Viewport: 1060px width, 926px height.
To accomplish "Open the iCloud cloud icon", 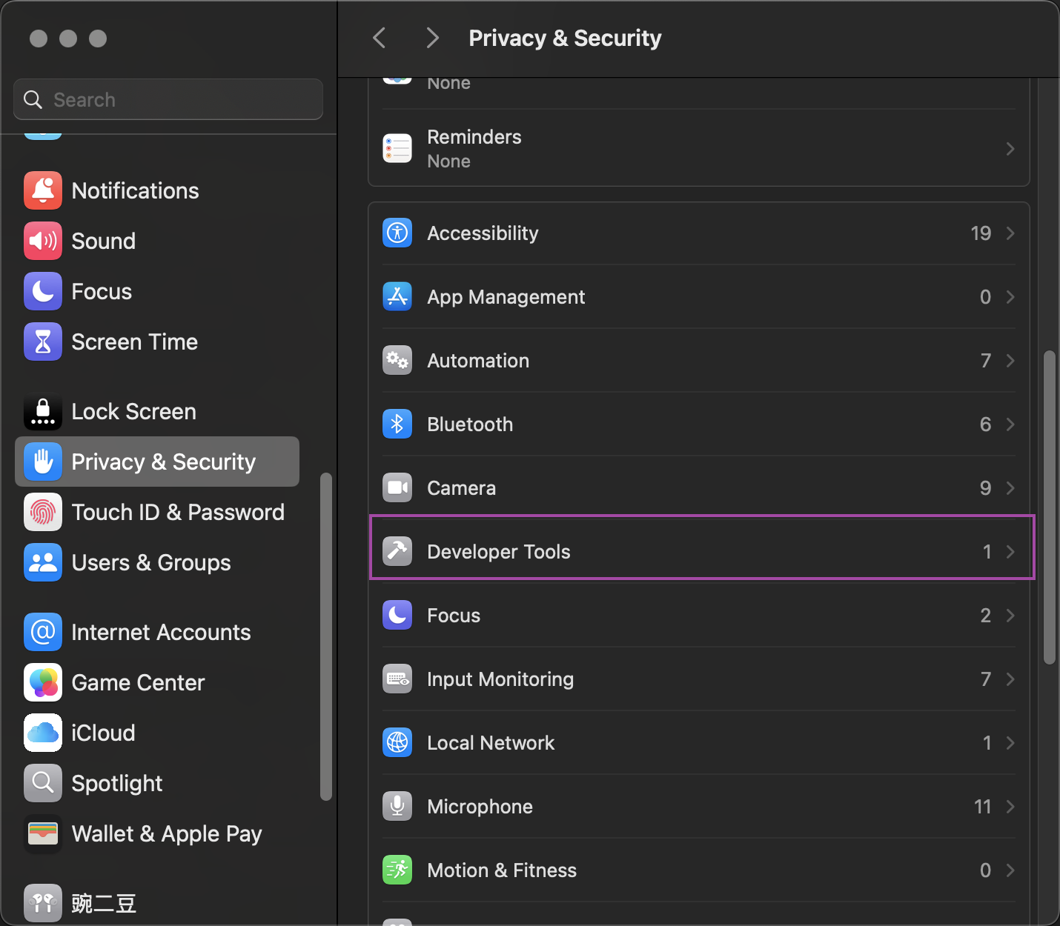I will (x=43, y=733).
